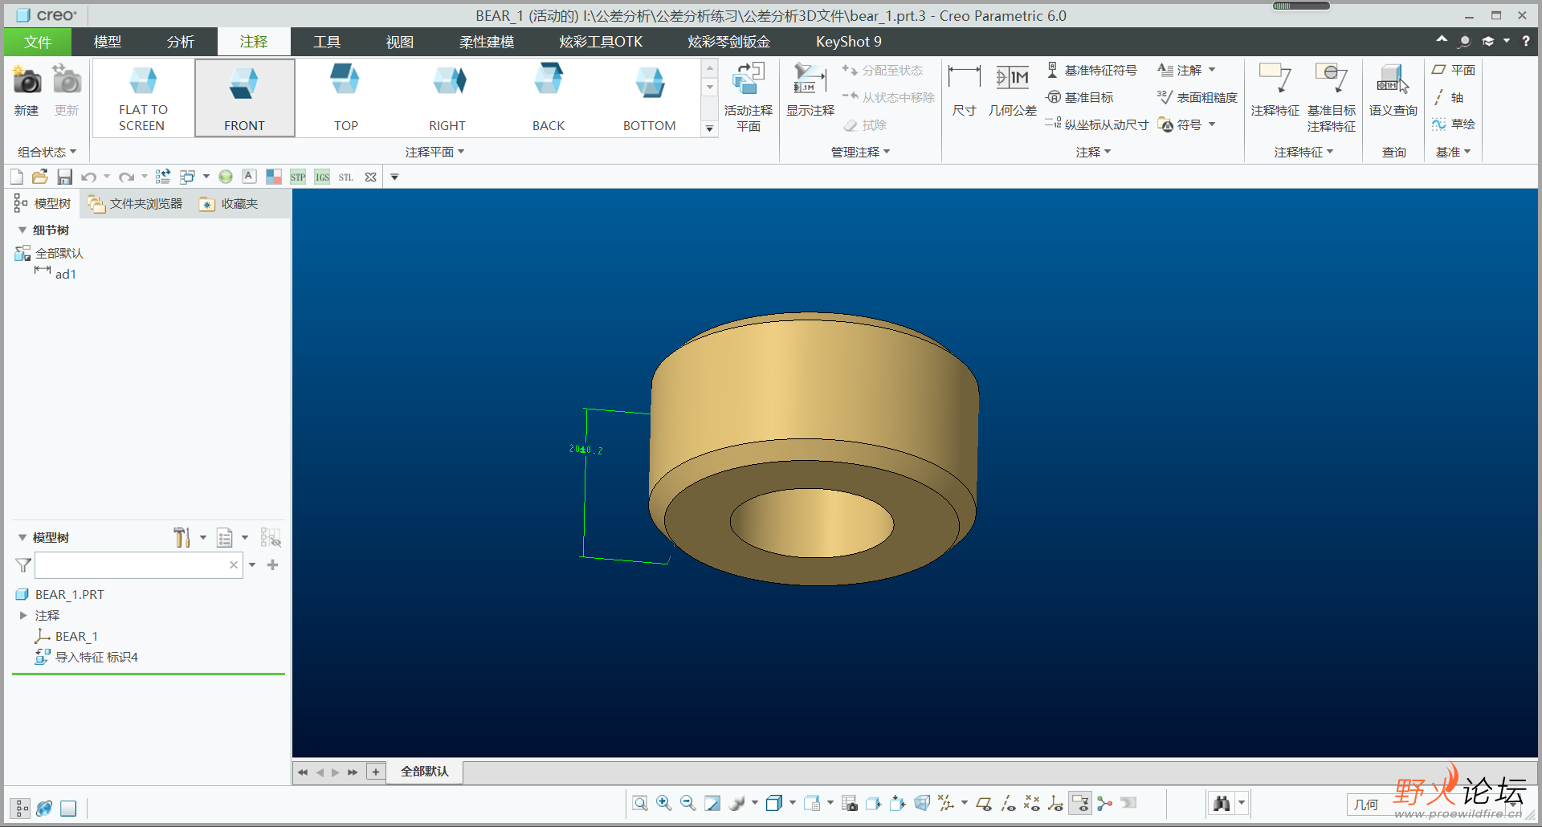Click the Open file folder icon
Image resolution: width=1542 pixels, height=827 pixels.
pos(39,177)
